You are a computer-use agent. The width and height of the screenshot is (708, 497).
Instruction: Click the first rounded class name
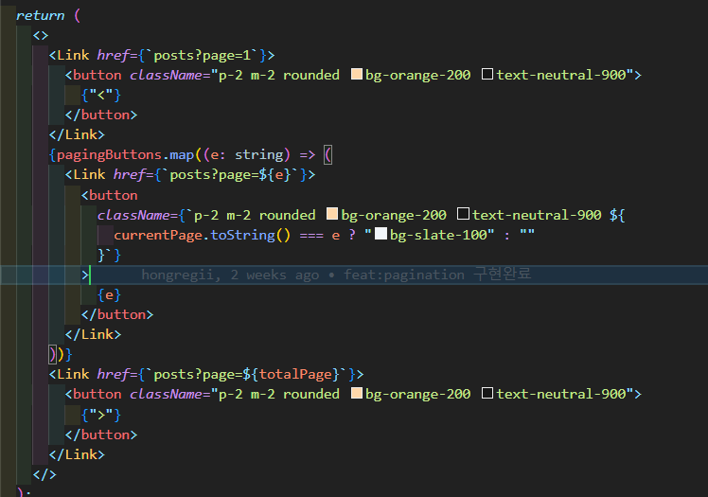tap(311, 75)
